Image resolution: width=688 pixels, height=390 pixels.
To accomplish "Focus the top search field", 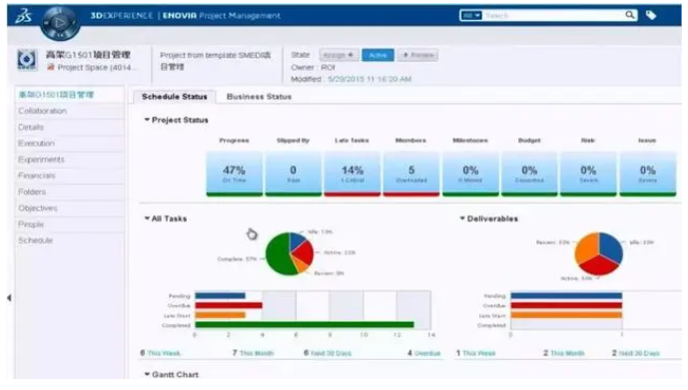I will 553,15.
